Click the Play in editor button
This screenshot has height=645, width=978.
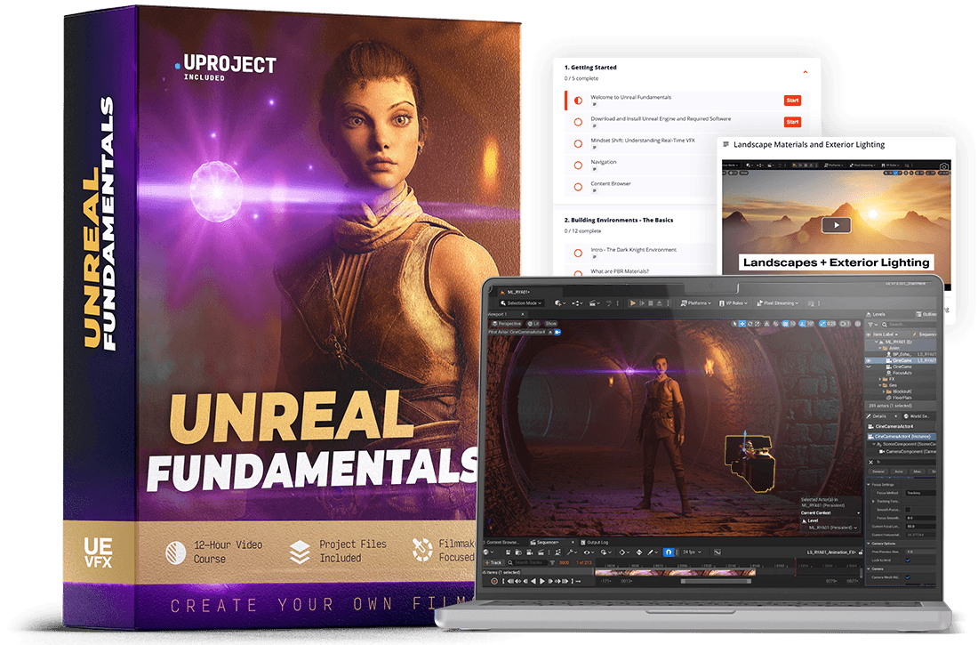coord(632,303)
